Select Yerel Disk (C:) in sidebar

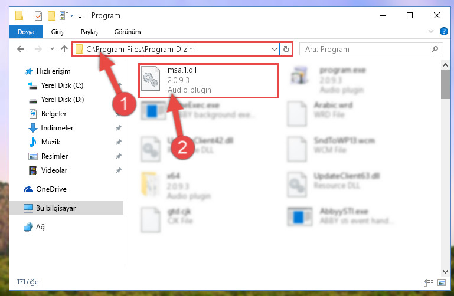point(62,85)
